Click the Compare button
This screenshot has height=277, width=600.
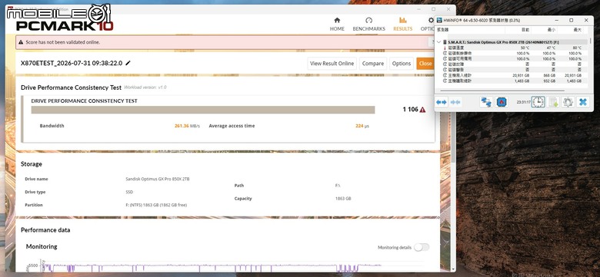click(x=373, y=64)
